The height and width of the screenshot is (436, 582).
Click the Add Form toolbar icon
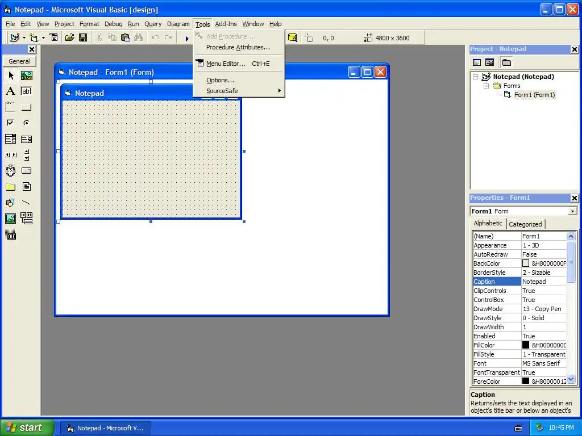click(34, 37)
